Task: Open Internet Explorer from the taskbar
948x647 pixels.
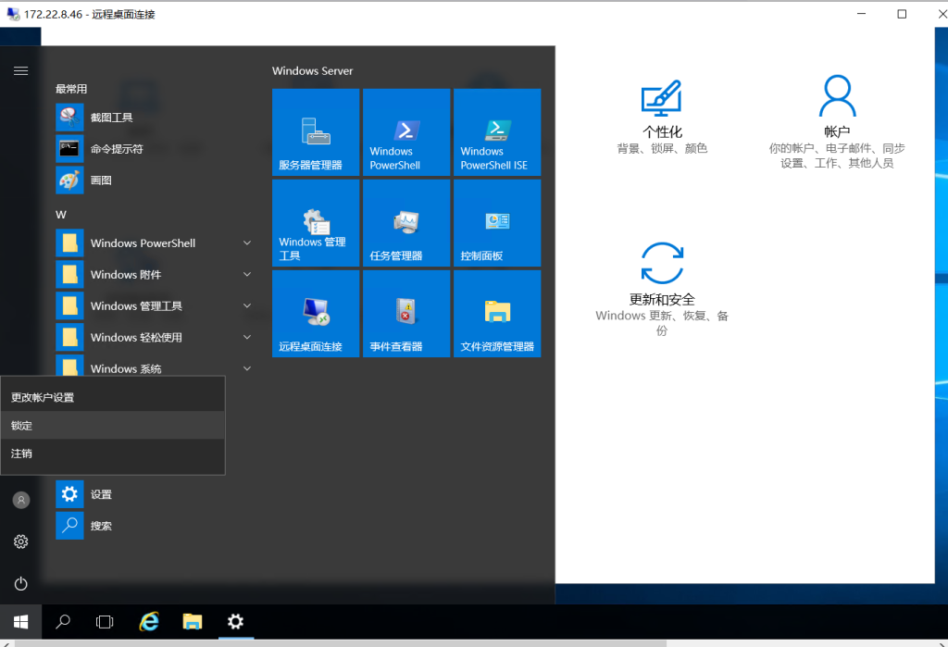Action: point(148,622)
